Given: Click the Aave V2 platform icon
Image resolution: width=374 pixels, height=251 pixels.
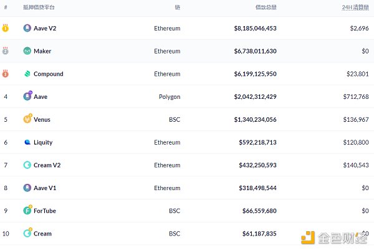Looking at the screenshot, I should coord(27,28).
